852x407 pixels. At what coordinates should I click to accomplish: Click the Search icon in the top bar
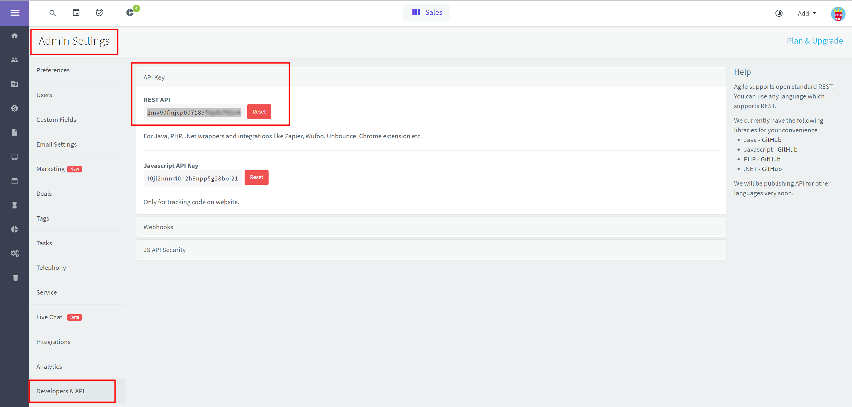point(52,12)
